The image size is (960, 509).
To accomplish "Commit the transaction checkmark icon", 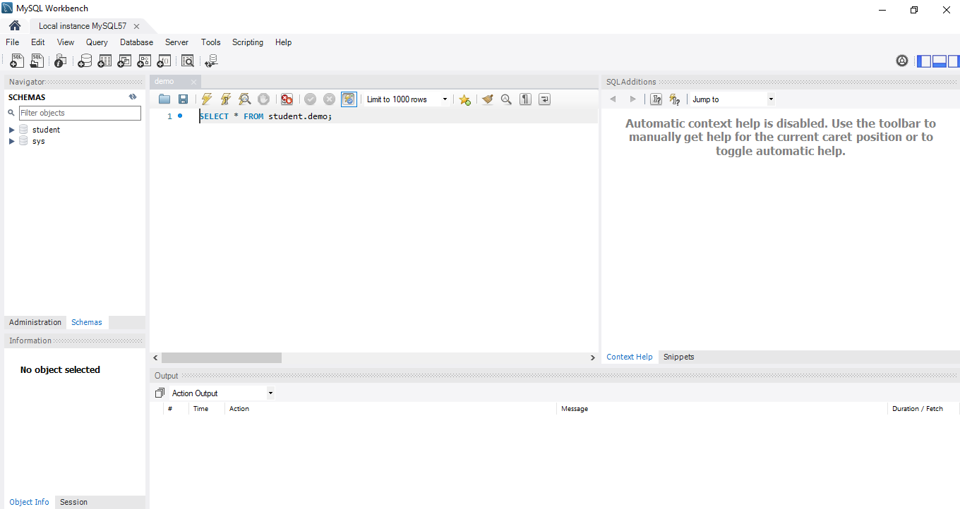I will (310, 99).
